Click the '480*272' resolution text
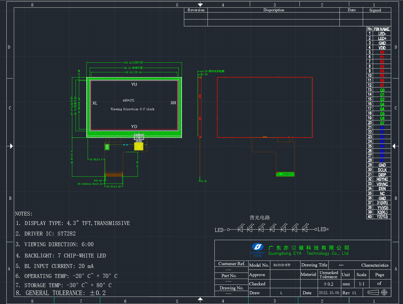The width and height of the screenshot is (403, 304). coord(128,100)
